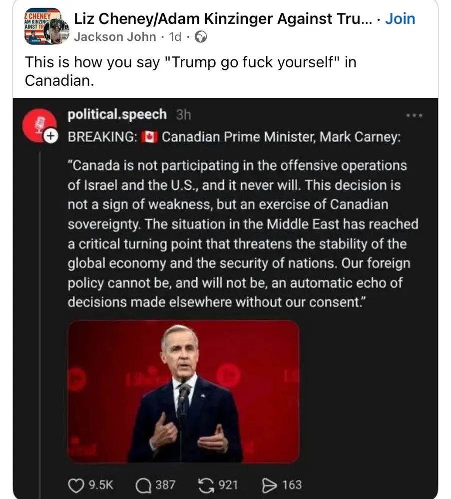Open the Liz Cheney/Adam Kinzinger group avatar
Viewport: 451px width, 499px height.
pyautogui.click(x=42, y=26)
